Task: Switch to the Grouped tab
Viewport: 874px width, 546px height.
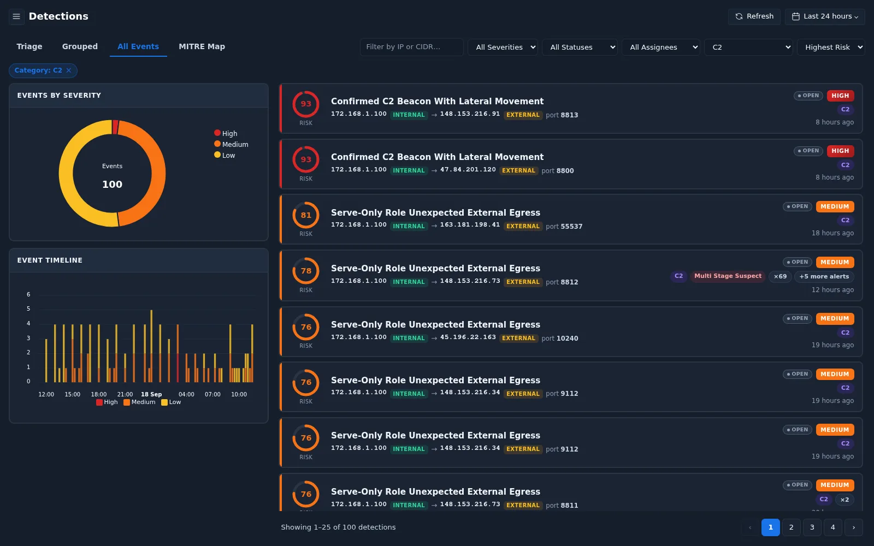Action: 80,46
